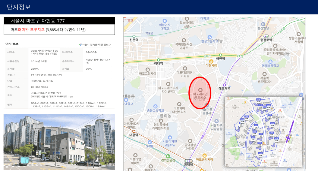Screen dimensions: 318x172
Task: Click the 쌍용더플래티넘 서울역 pin
Action: (298, 34)
